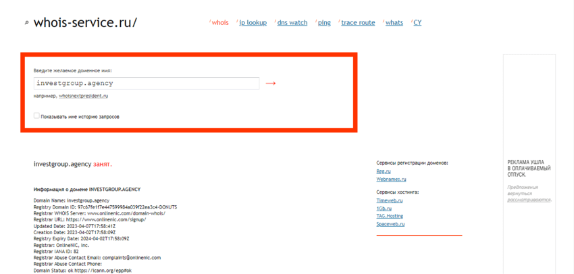574x274 pixels.
Task: Open the TAG.Hosting link
Action: tap(390, 216)
